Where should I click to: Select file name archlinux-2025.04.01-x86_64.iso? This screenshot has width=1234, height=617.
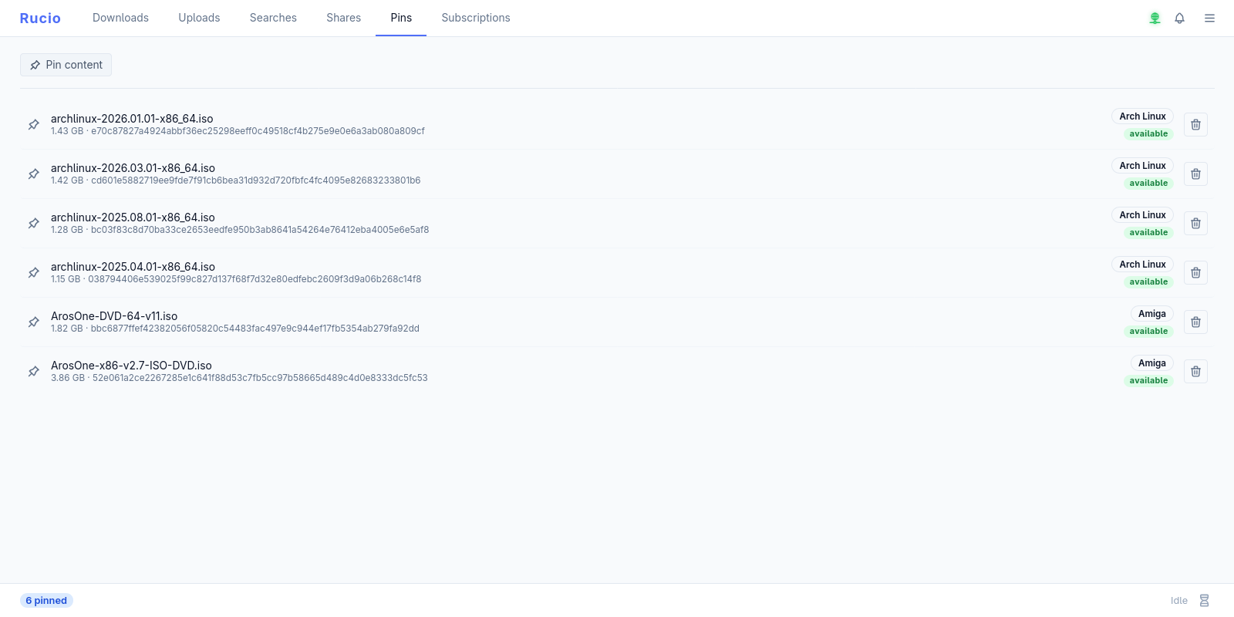[x=133, y=267]
